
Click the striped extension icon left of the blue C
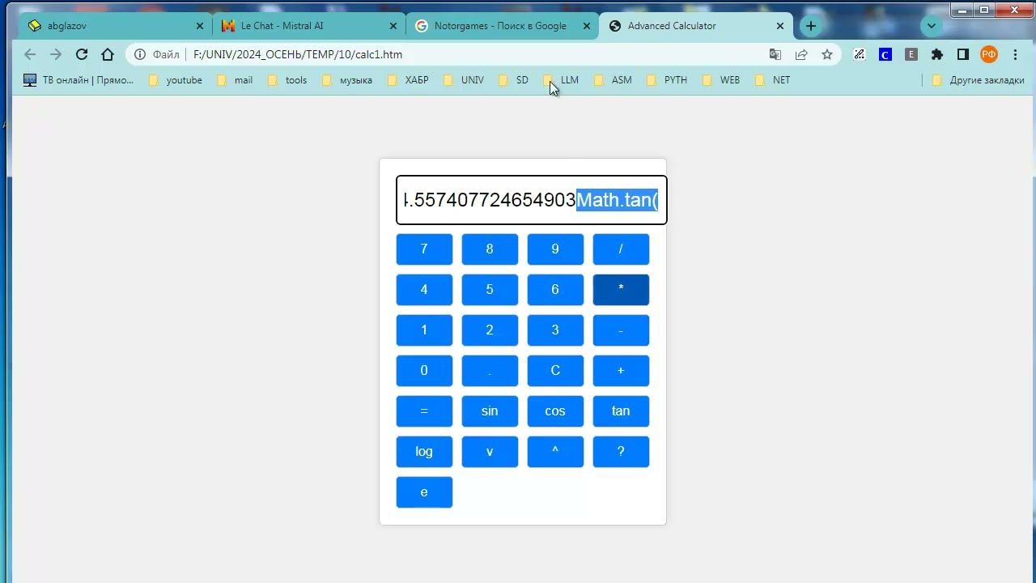point(860,54)
